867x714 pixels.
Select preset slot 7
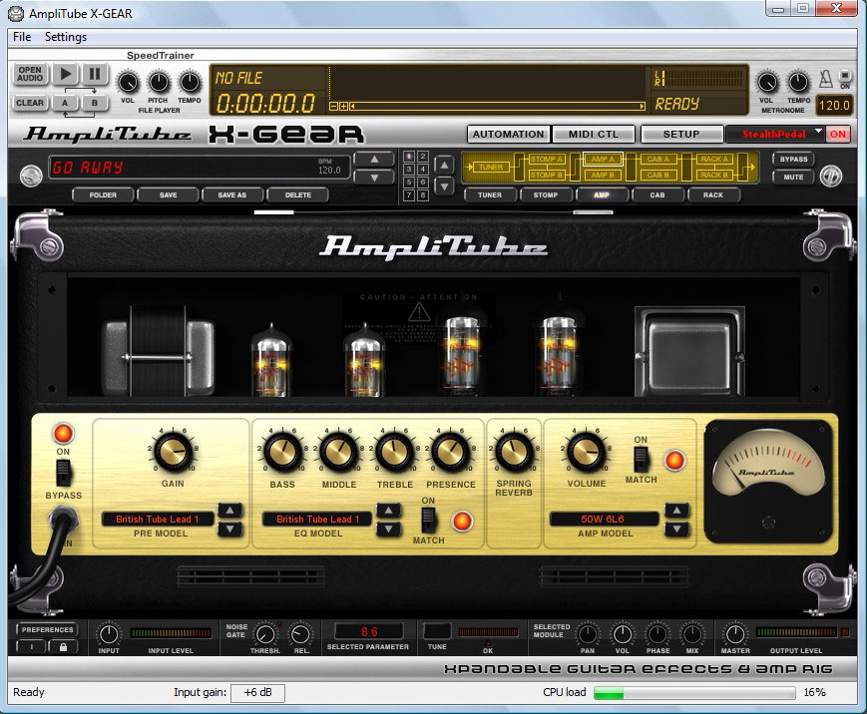click(409, 195)
